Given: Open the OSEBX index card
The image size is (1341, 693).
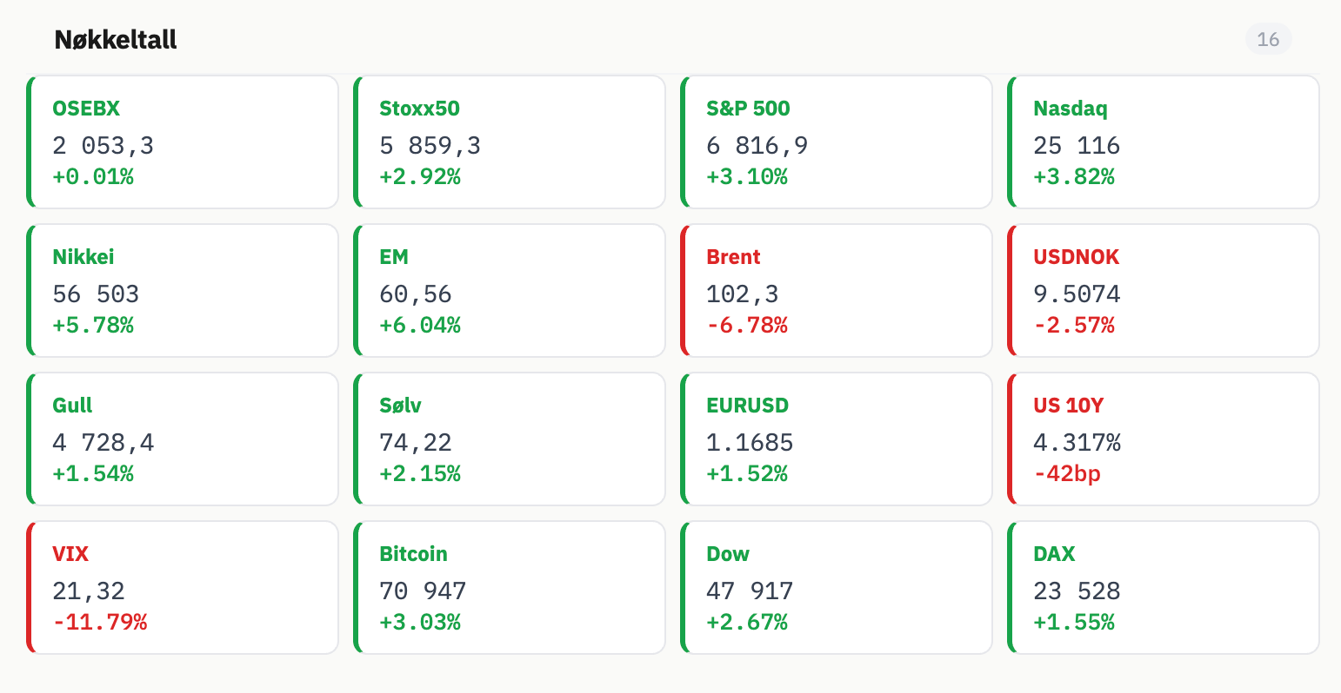Looking at the screenshot, I should (183, 142).
